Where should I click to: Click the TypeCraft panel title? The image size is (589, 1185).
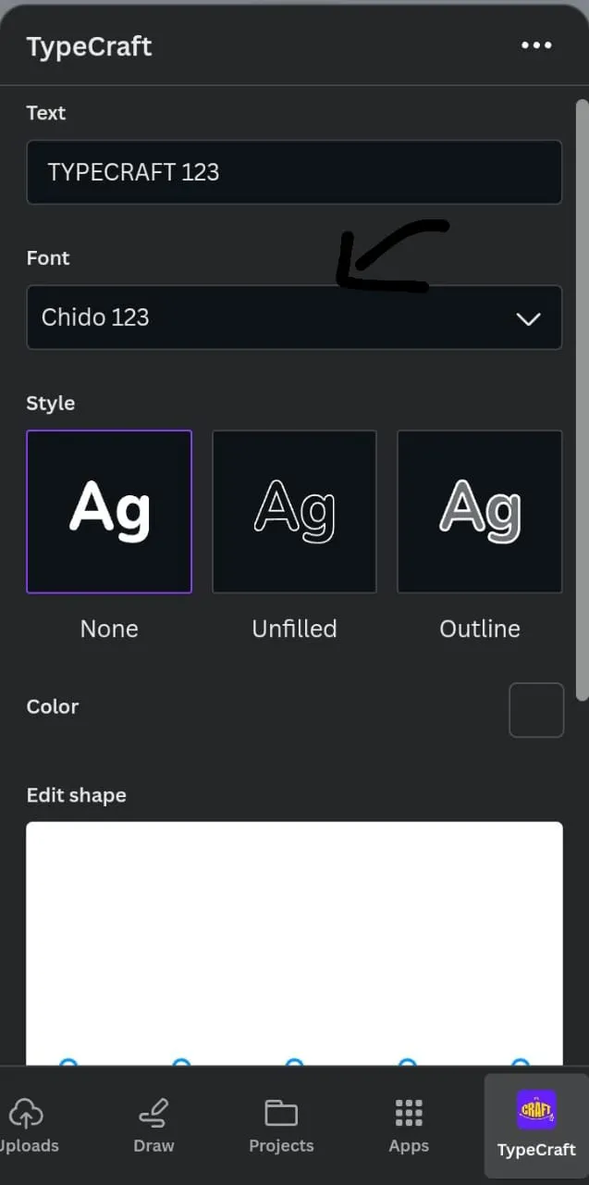pos(89,46)
